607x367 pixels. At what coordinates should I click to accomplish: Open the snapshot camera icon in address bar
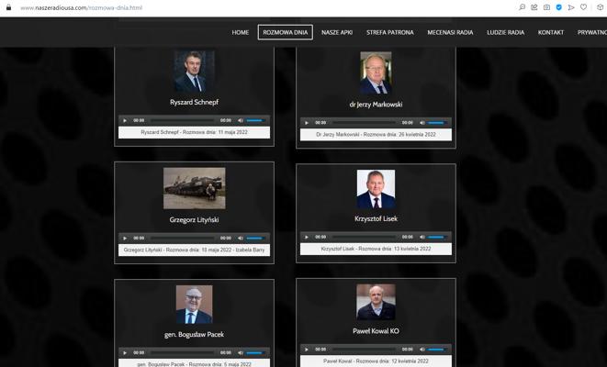click(546, 7)
